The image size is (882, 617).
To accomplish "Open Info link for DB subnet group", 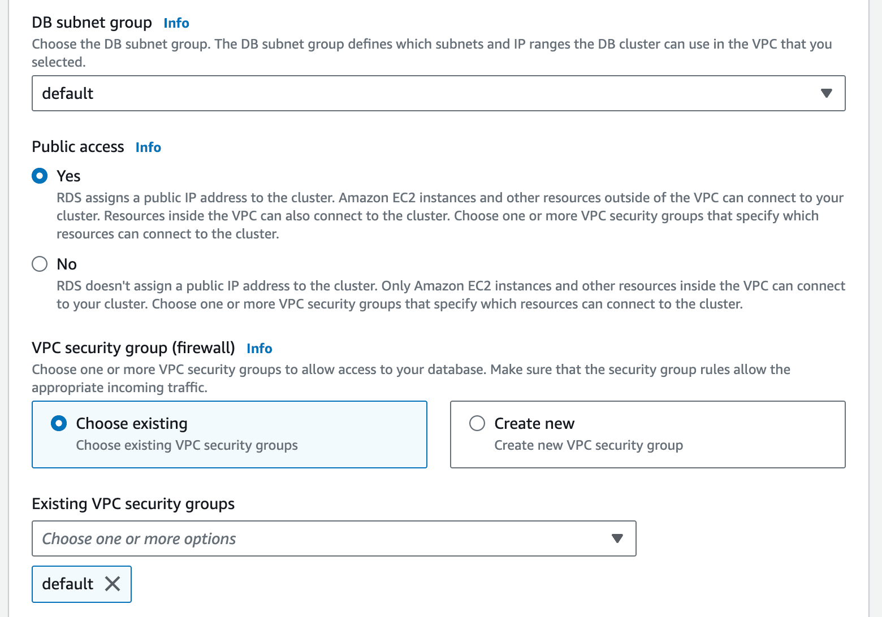I will click(176, 23).
